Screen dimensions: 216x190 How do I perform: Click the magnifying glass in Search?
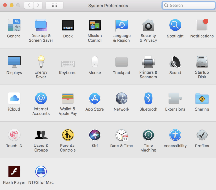point(166,6)
